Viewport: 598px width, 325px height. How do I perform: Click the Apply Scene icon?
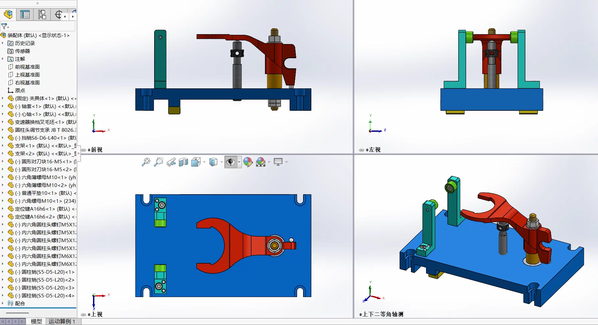(x=261, y=162)
